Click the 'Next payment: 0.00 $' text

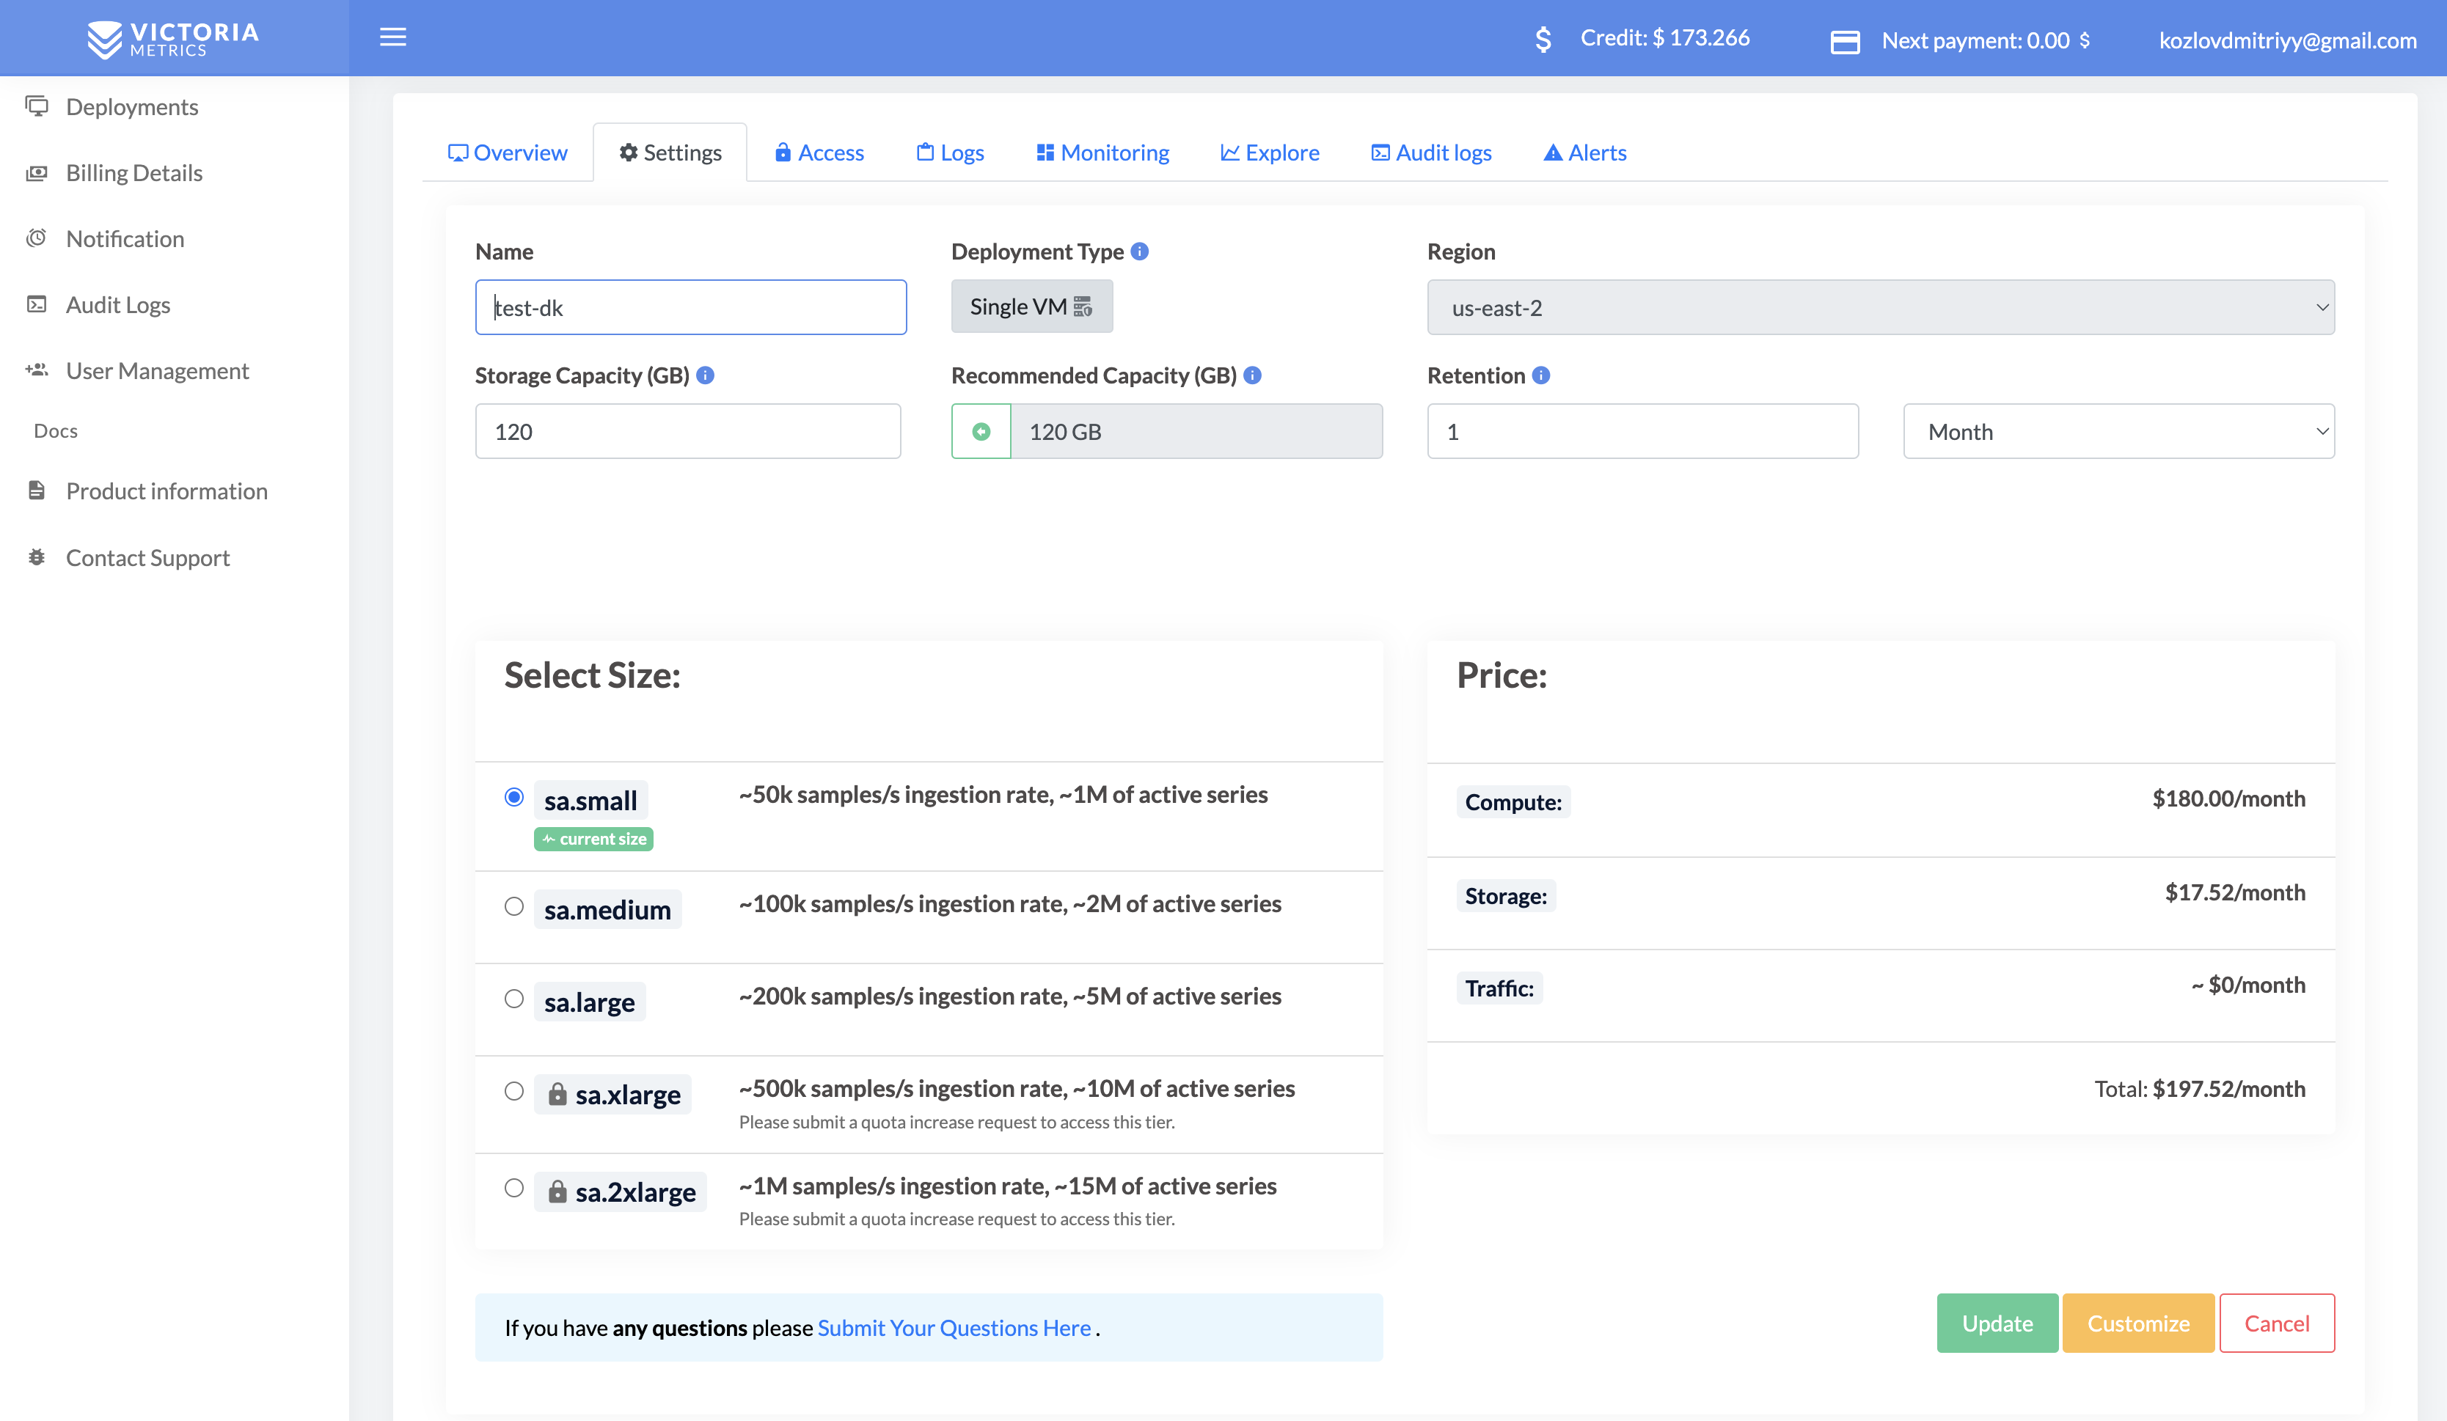coord(1985,40)
